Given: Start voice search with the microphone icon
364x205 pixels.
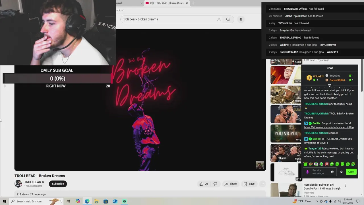Looking at the screenshot, I should pos(241,19).
